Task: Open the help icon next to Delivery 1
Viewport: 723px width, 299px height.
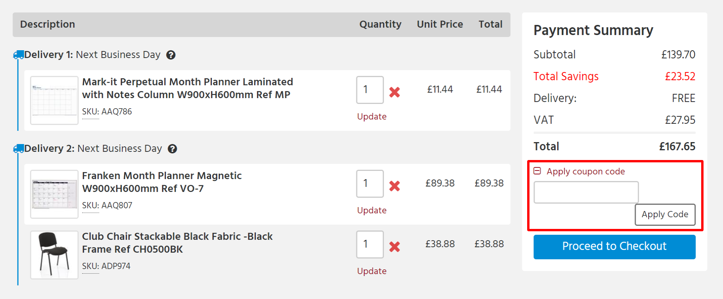Action: (171, 55)
